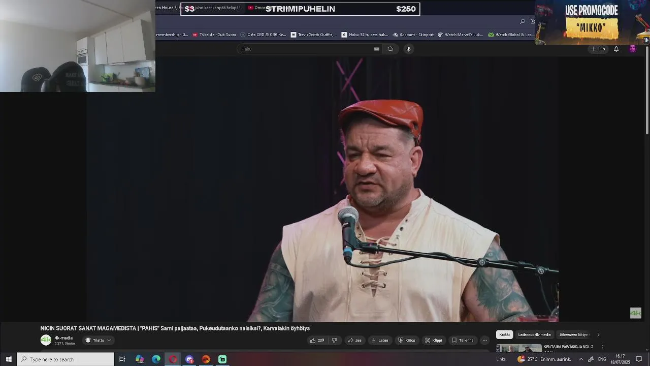Click the Links taskbar toolbar

coord(501,359)
